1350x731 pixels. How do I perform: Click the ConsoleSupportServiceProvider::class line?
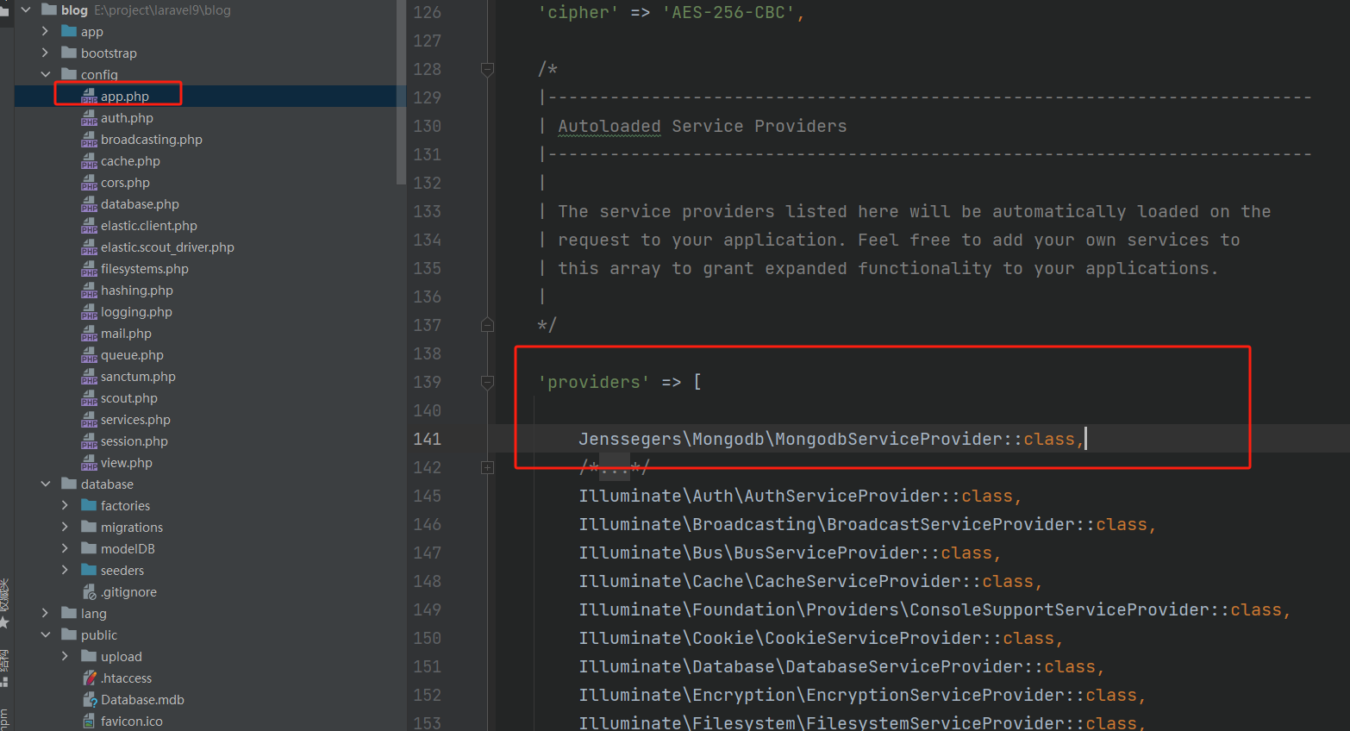coord(934,609)
